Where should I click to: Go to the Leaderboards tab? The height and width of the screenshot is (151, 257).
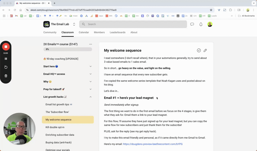tap(117, 32)
